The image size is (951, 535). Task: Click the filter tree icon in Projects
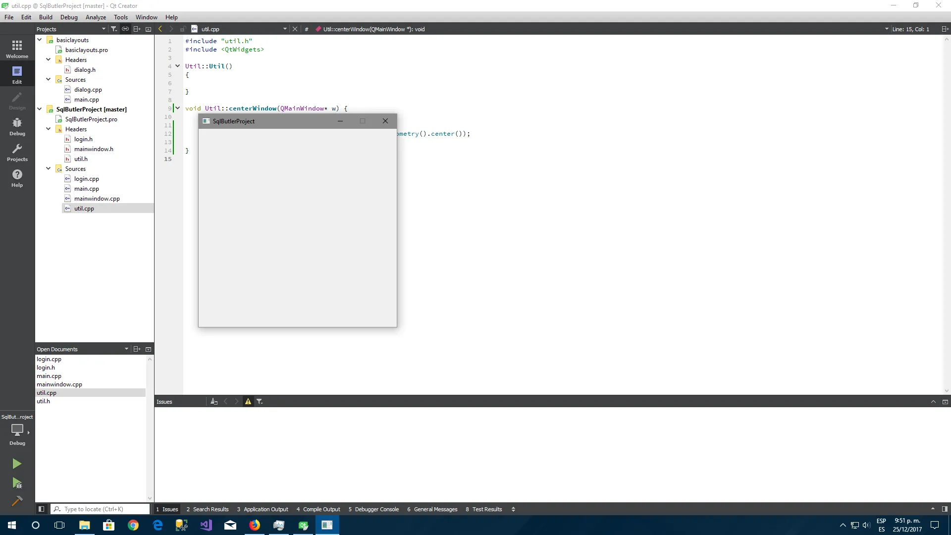click(114, 29)
